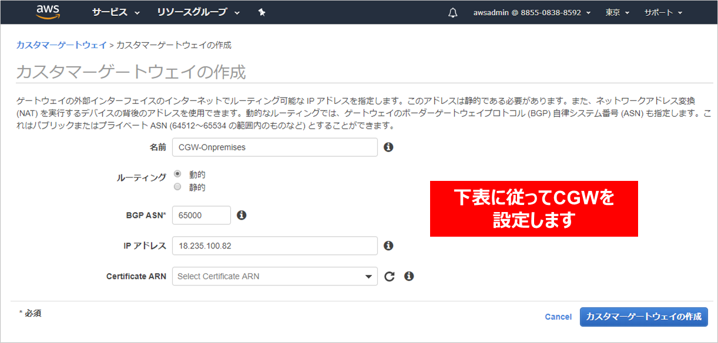
Task: Expand the awsadmin account menu
Action: [532, 12]
